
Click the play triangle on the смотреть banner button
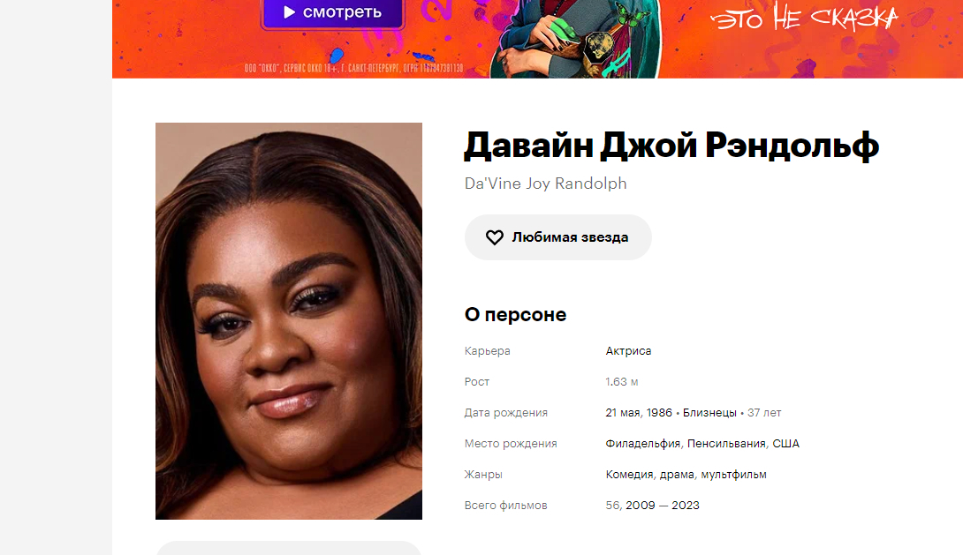[289, 12]
